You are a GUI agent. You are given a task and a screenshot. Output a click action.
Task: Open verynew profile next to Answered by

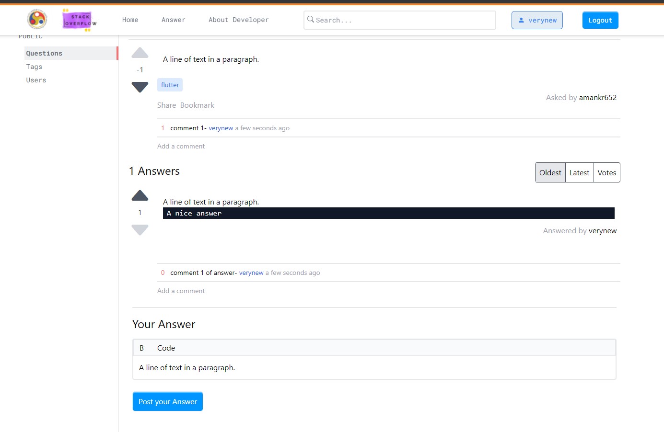(603, 231)
